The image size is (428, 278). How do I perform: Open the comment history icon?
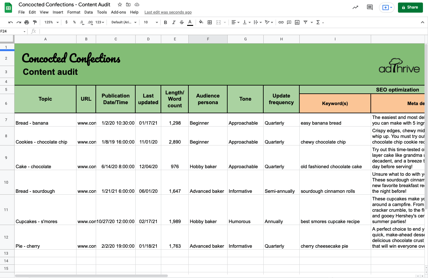(370, 7)
